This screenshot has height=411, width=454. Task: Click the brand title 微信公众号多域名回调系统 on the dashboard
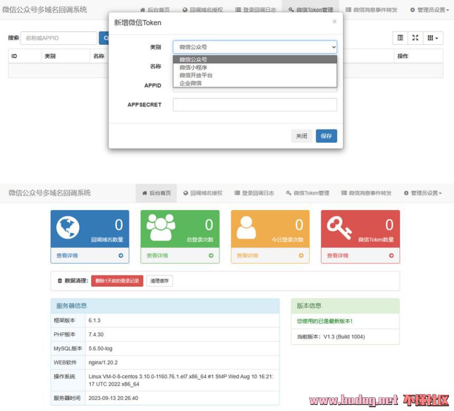tap(50, 193)
